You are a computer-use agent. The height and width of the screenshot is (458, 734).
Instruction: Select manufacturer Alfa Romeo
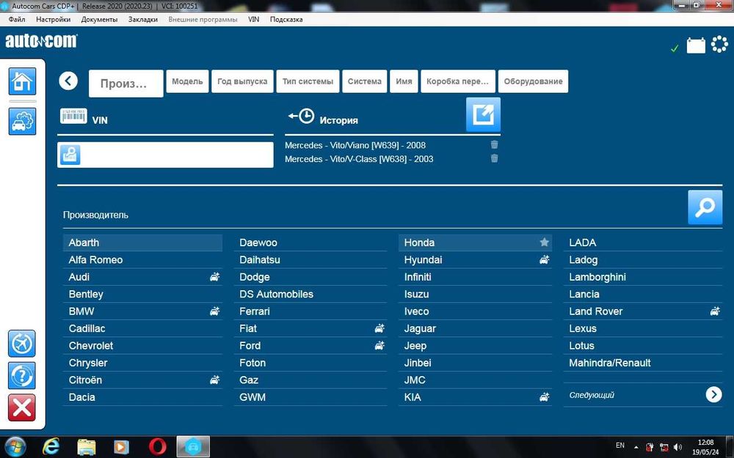pyautogui.click(x=143, y=260)
